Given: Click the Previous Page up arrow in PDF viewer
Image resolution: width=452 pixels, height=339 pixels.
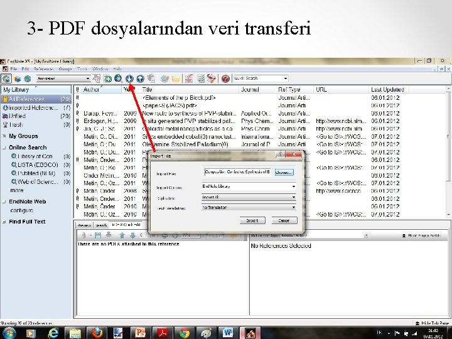Looking at the screenshot, I should [122, 235].
